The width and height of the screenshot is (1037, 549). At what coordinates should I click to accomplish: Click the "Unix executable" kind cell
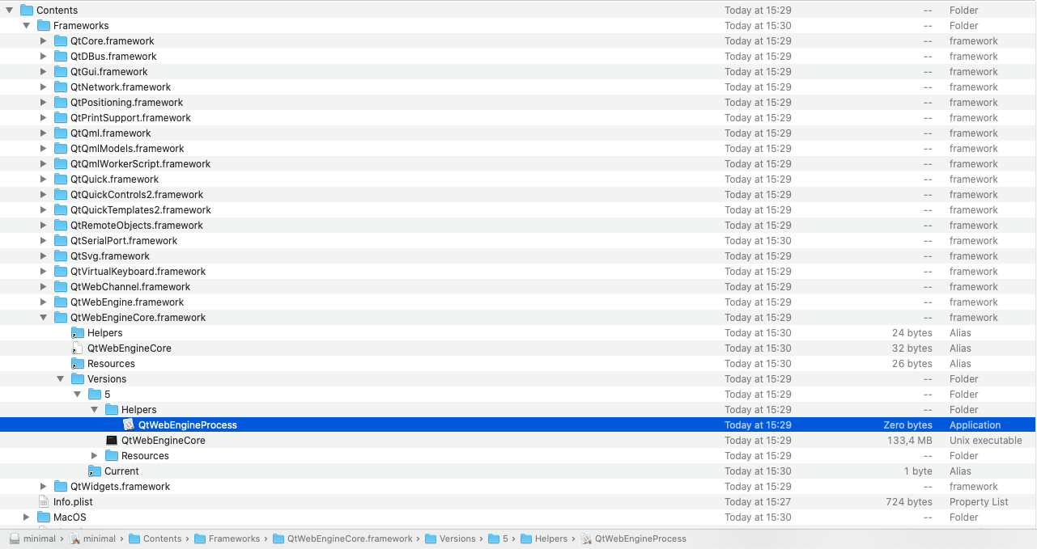986,441
